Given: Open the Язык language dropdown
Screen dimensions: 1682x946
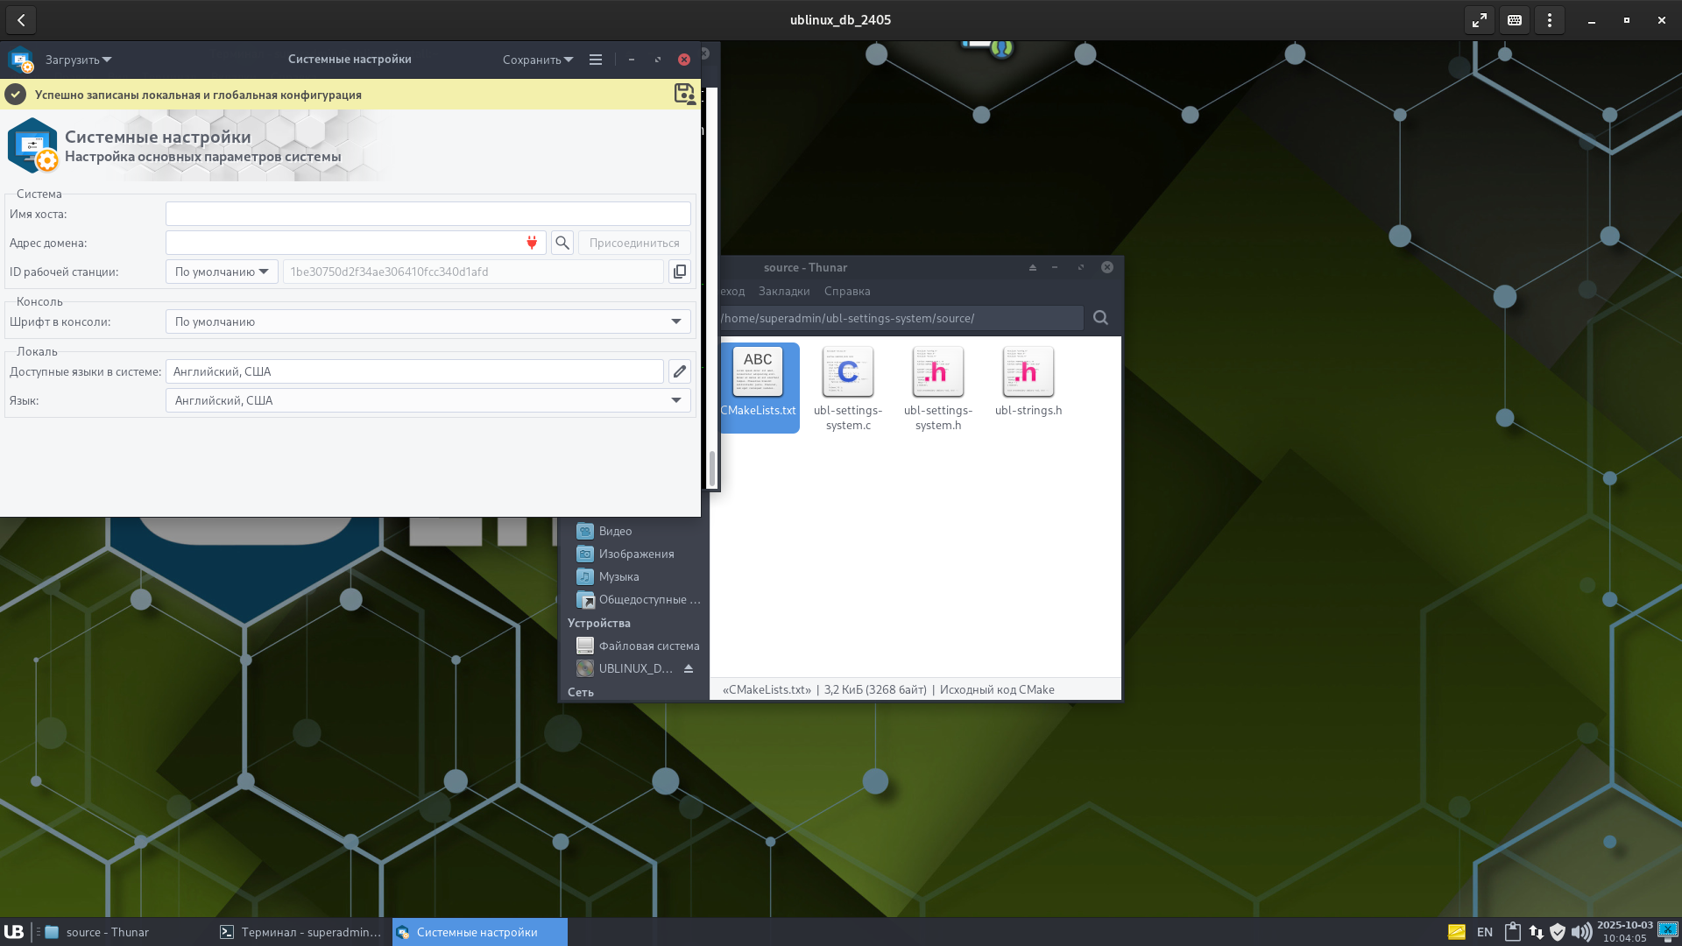Looking at the screenshot, I should tap(428, 400).
